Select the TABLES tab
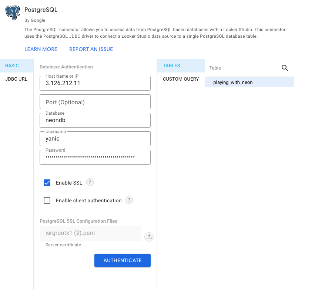 181,66
